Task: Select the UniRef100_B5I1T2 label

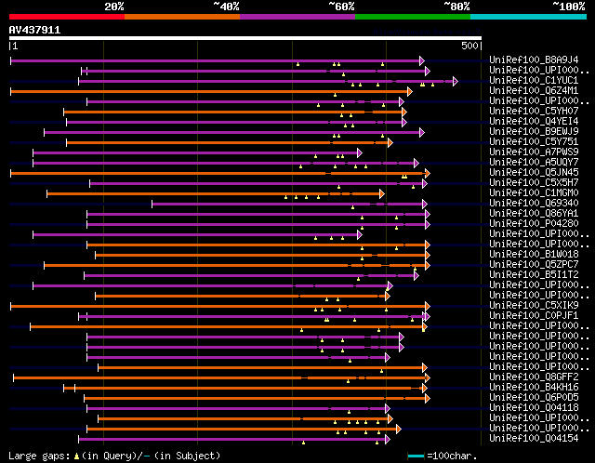Action: pyautogui.click(x=534, y=275)
